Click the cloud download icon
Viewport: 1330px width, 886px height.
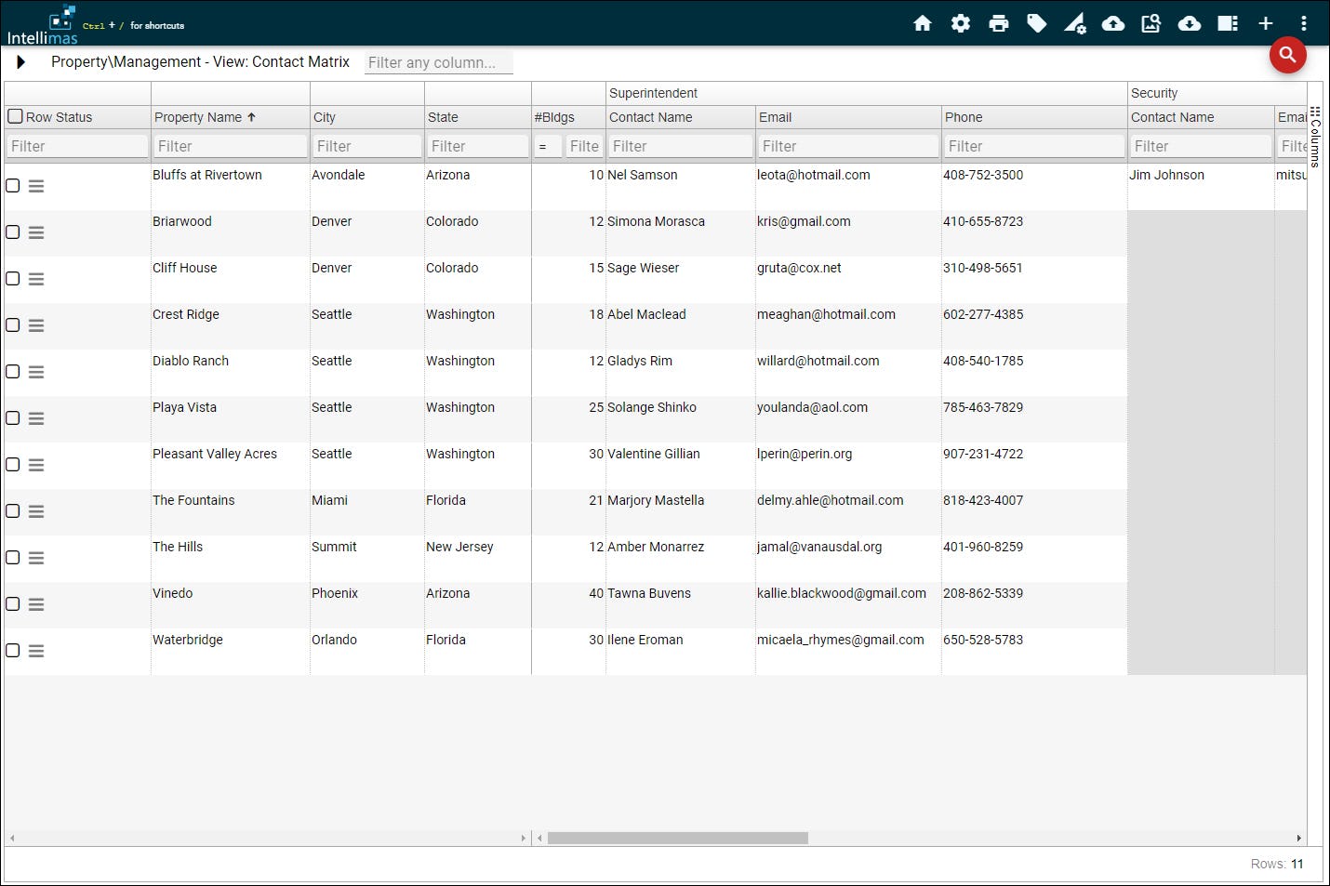coord(1190,23)
